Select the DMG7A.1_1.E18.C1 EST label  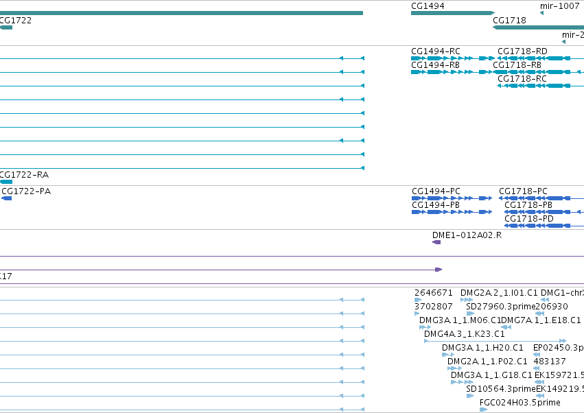(x=541, y=320)
